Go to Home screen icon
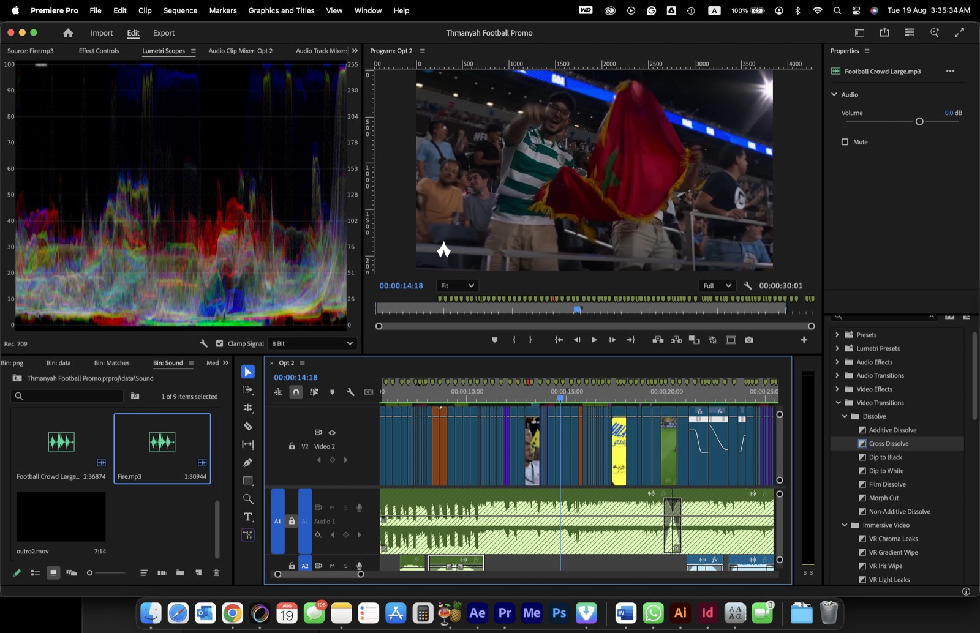 pyautogui.click(x=68, y=33)
